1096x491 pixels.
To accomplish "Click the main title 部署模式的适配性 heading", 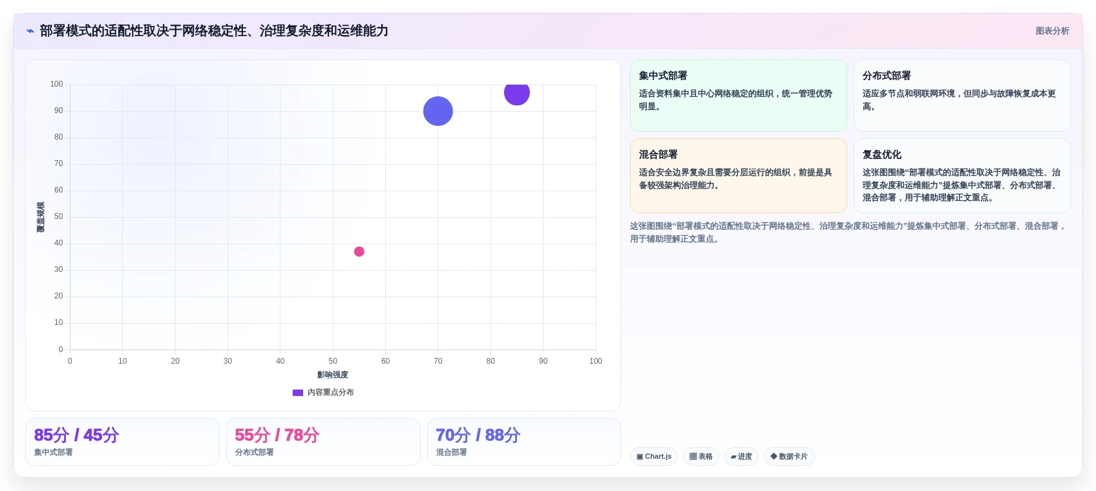I will pos(214,31).
